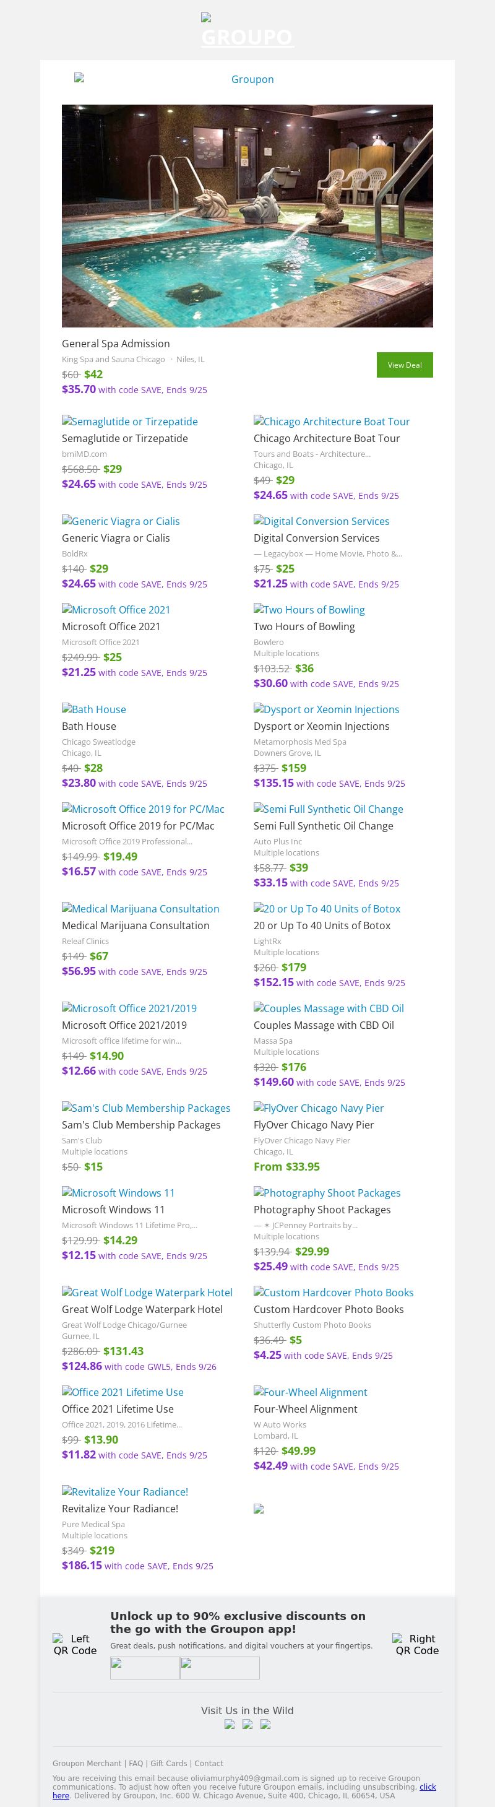
Task: Click the Right QR Code image
Action: click(x=416, y=1644)
